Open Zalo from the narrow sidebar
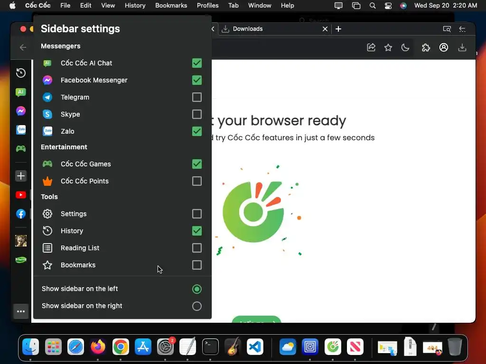 tap(21, 130)
